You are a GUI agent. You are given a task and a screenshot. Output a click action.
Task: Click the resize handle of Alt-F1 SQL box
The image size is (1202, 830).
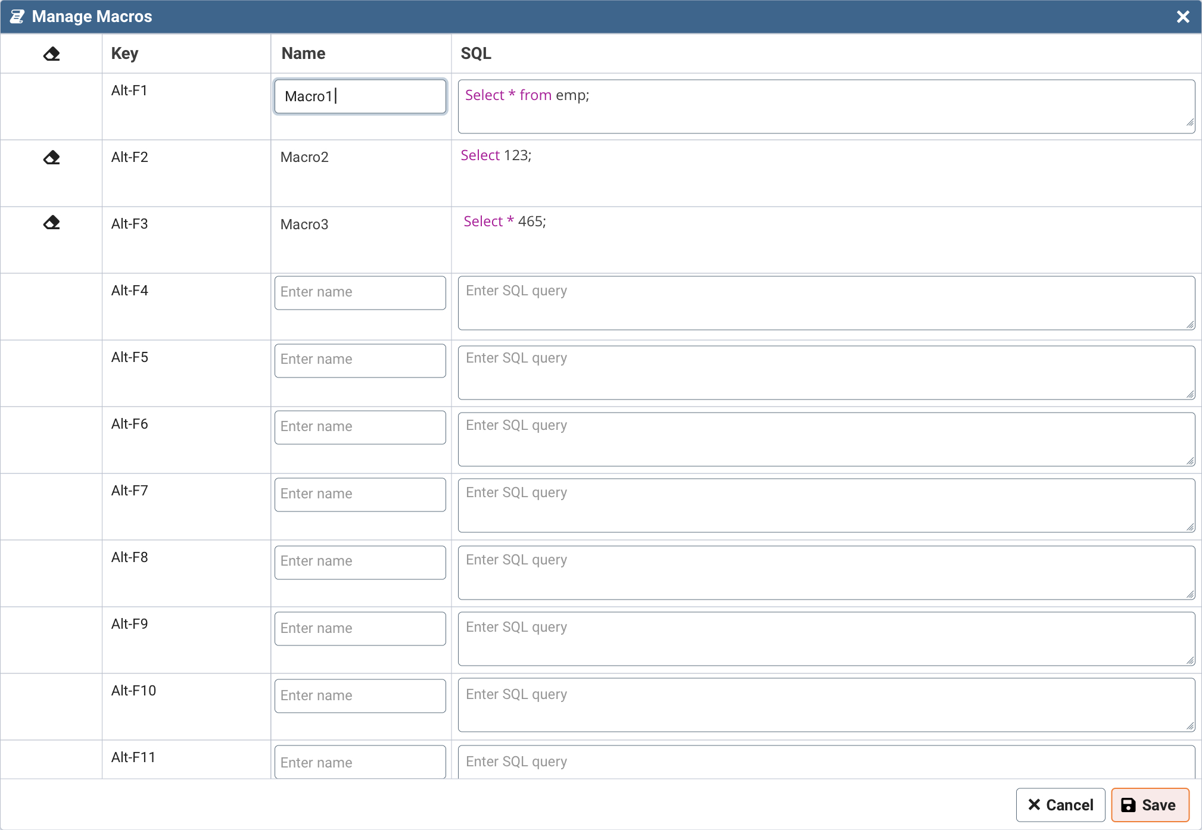click(x=1189, y=123)
